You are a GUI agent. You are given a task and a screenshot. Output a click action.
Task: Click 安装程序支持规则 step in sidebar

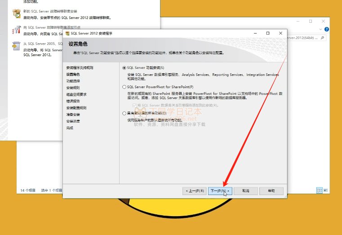click(80, 68)
